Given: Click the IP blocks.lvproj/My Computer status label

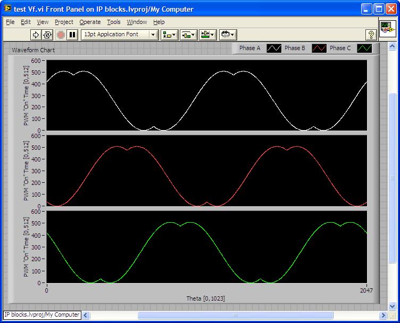Looking at the screenshot, I should (x=42, y=315).
